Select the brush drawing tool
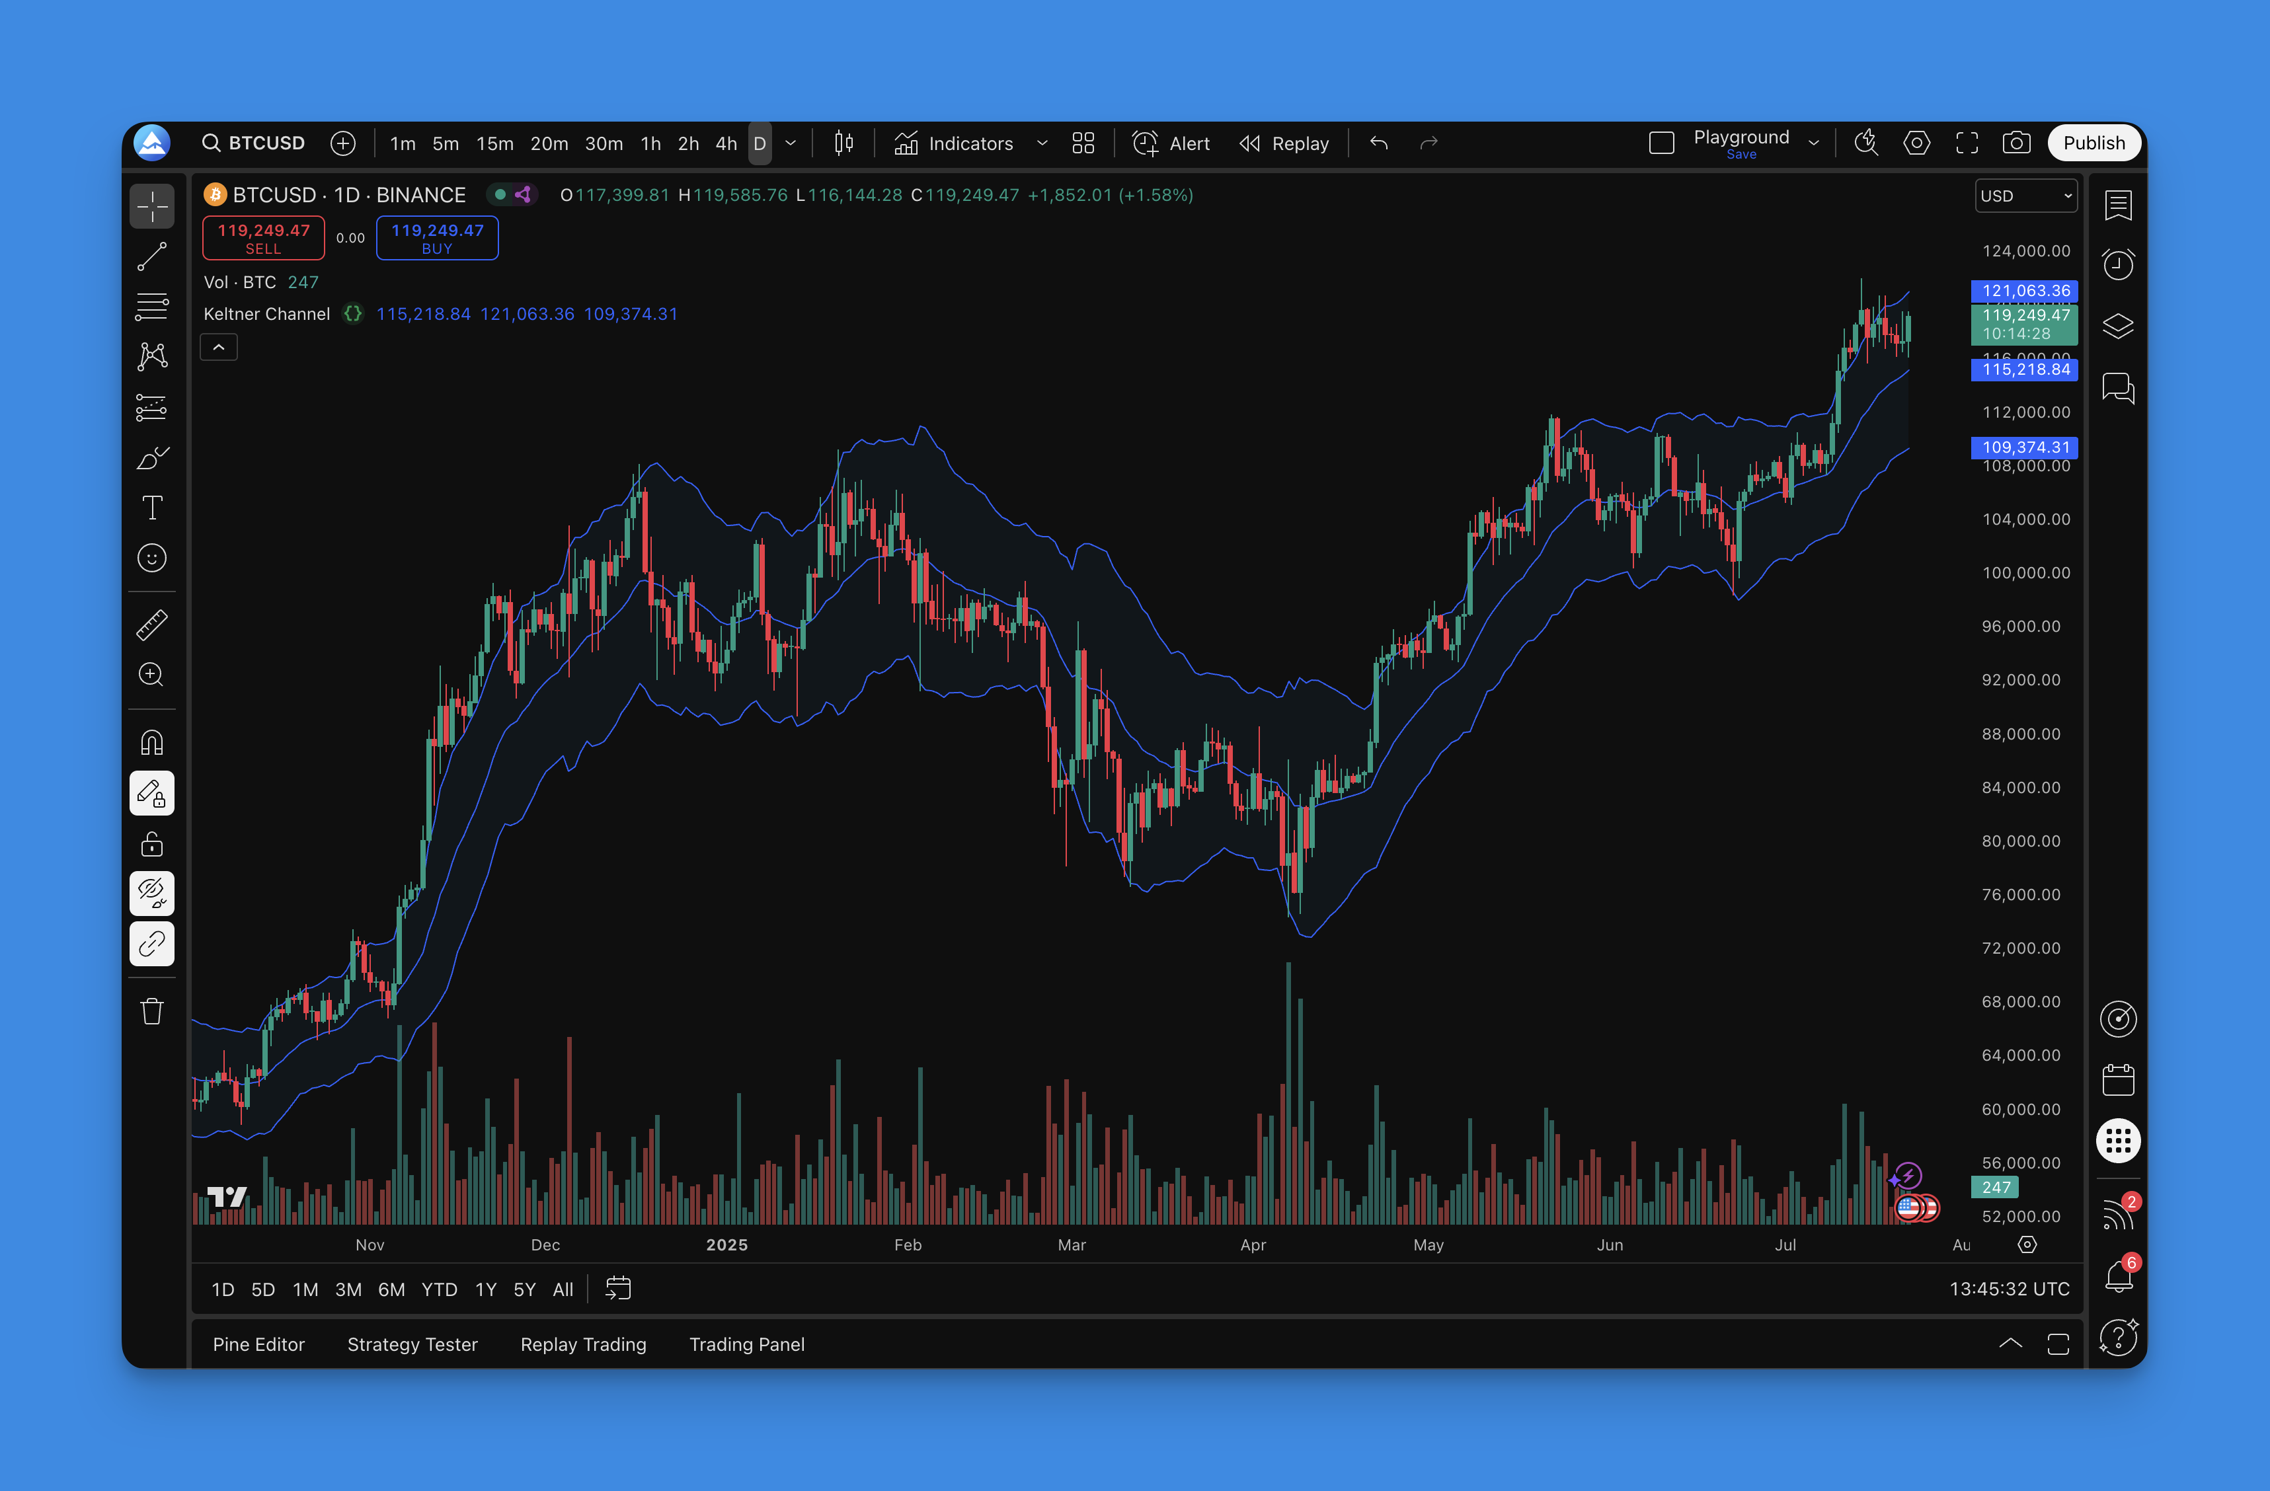Viewport: 2270px width, 1491px height. (151, 459)
